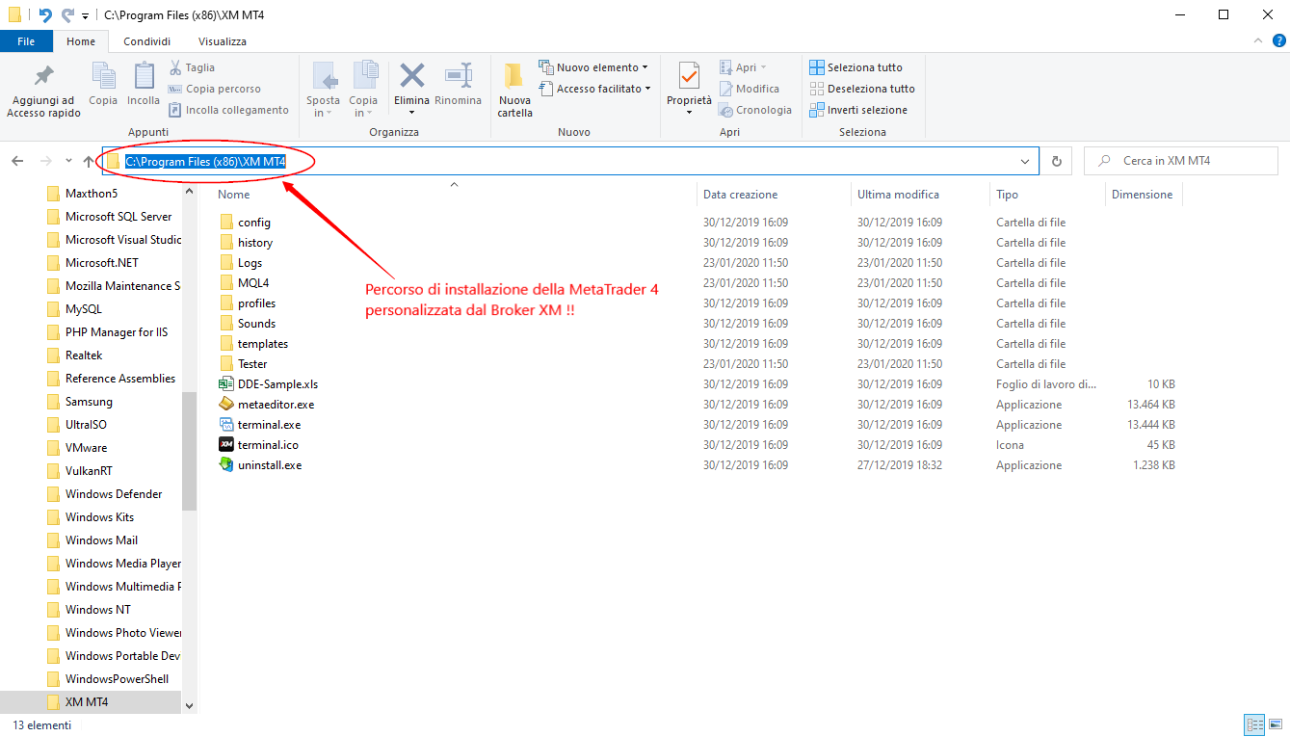The height and width of the screenshot is (737, 1290).
Task: Click the undo icon in title bar
Action: 45,14
